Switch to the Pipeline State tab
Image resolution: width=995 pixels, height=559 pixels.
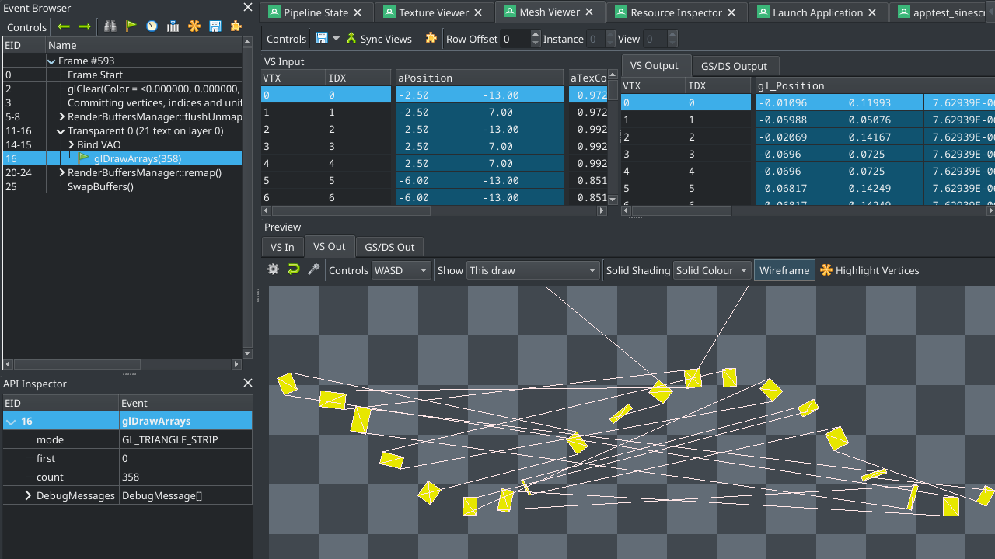click(x=316, y=12)
